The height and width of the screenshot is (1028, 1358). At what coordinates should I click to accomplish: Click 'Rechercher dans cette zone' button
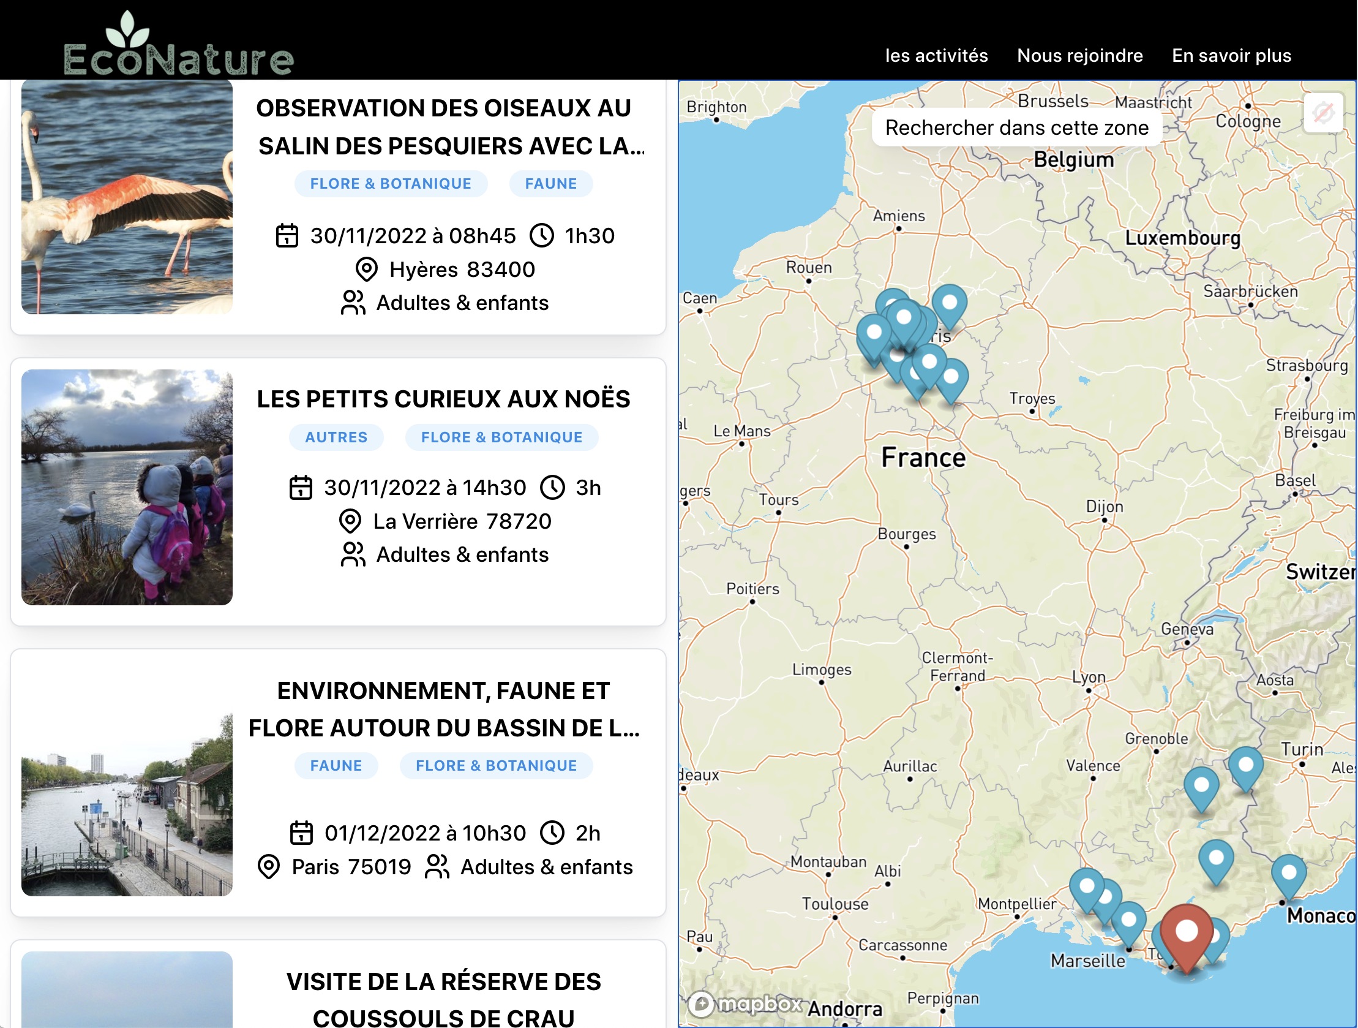(x=1016, y=128)
